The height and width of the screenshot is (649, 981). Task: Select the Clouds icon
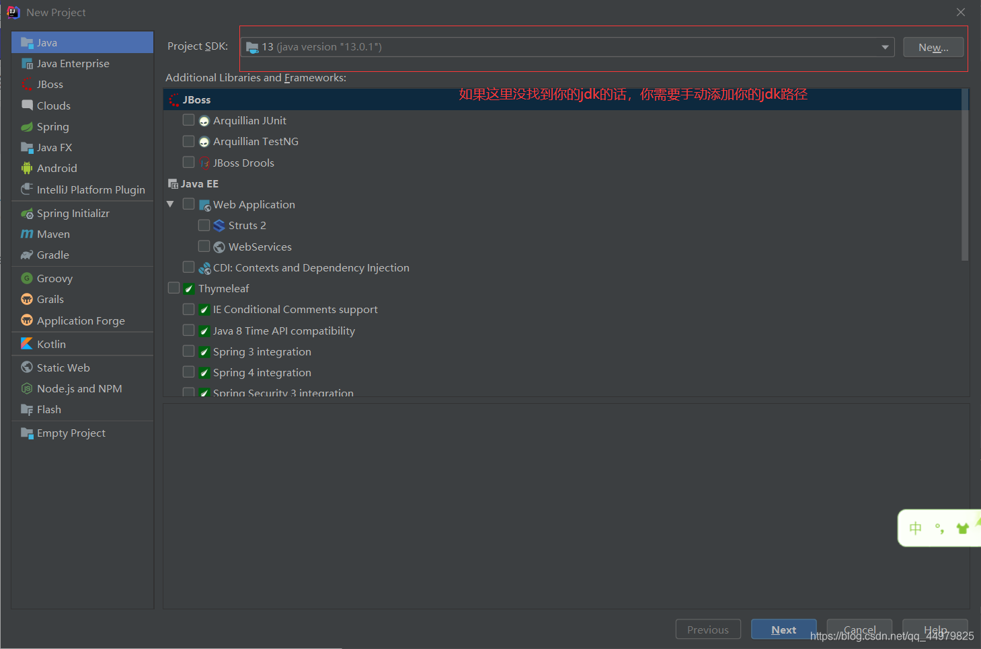point(27,105)
